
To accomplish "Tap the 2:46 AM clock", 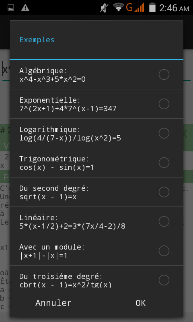I will click(x=174, y=8).
